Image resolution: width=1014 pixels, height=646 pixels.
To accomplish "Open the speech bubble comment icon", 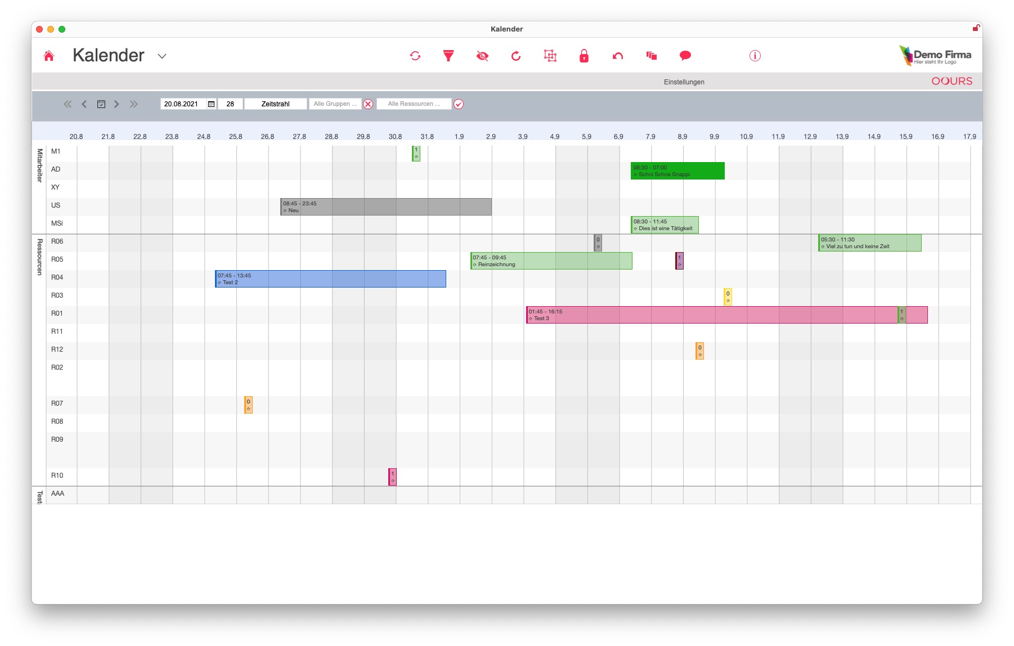I will [x=685, y=56].
